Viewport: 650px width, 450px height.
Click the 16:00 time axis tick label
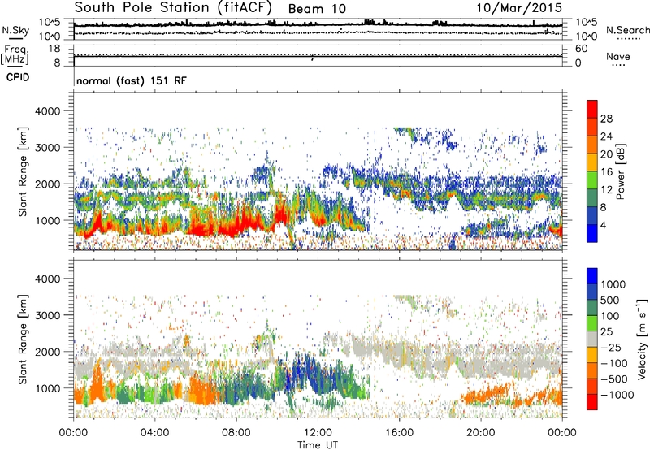399,432
